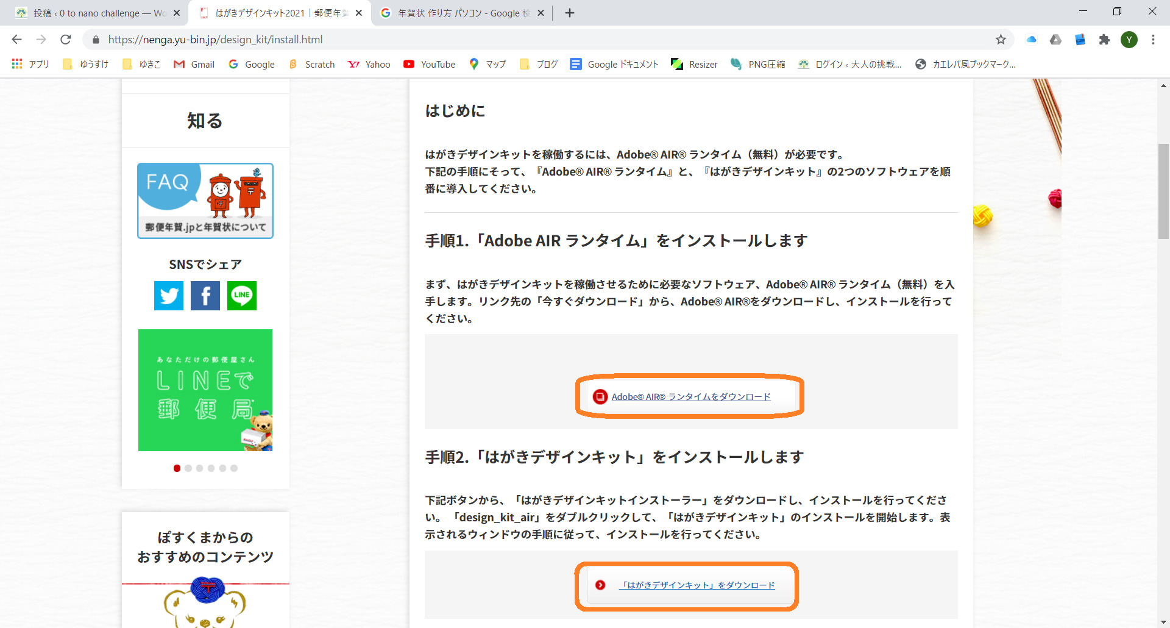Open the カエレバ風ブックマーク bookmark
Viewport: 1170px width, 628px height.
coord(966,64)
